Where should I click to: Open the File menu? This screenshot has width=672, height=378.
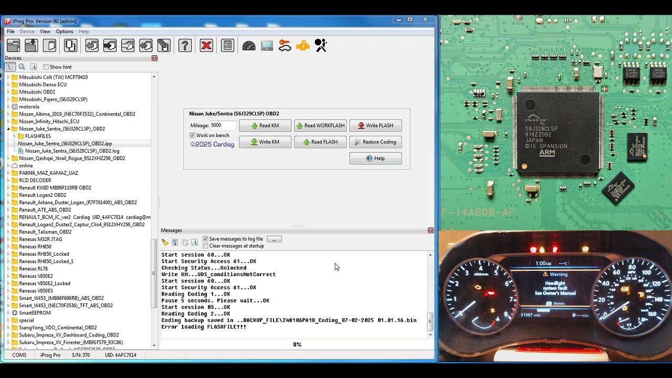click(10, 31)
